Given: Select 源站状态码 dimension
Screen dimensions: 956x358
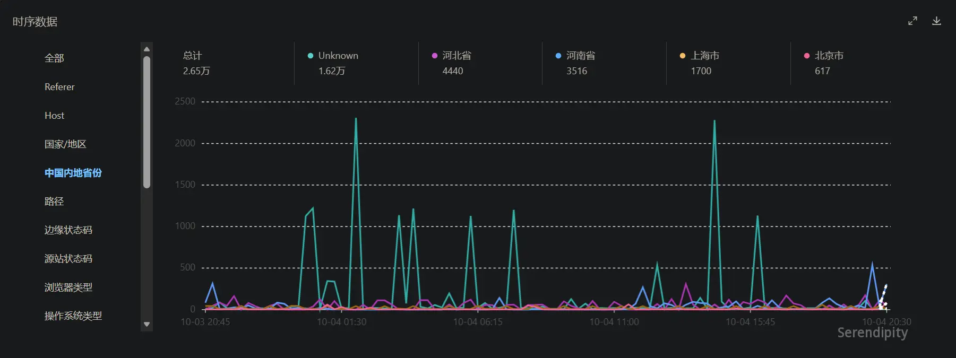Looking at the screenshot, I should [x=68, y=259].
